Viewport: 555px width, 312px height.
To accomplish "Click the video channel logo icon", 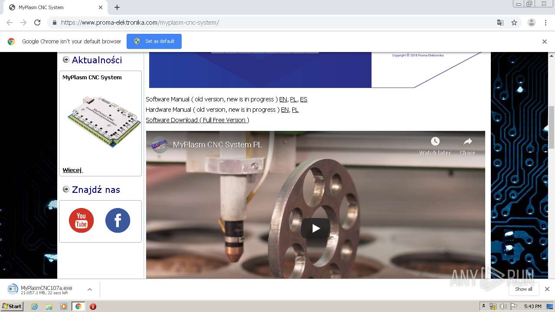I will (x=159, y=144).
